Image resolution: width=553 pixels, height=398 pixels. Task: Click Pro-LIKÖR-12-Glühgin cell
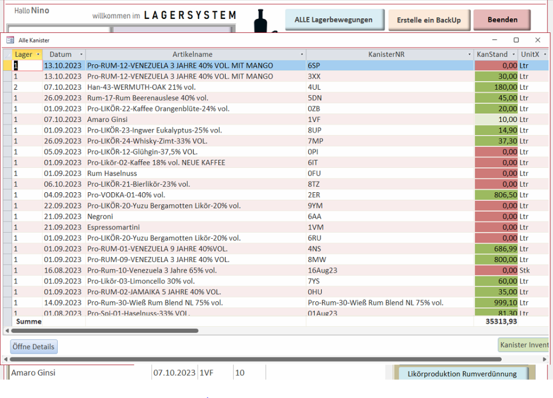[x=195, y=152]
